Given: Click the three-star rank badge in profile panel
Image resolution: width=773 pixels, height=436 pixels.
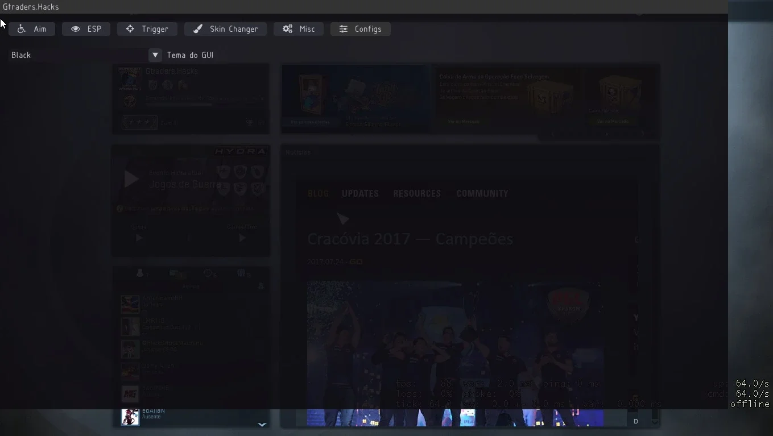Looking at the screenshot, I should pos(139,122).
